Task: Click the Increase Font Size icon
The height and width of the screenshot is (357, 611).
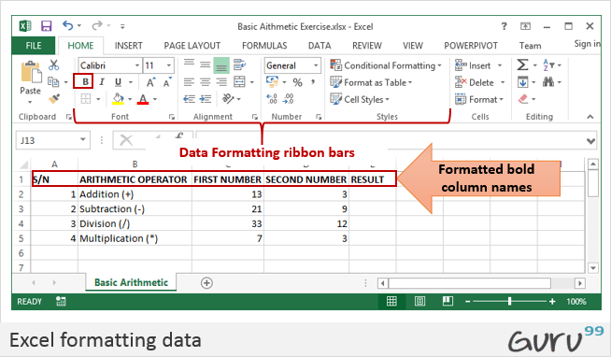Action: tap(150, 82)
